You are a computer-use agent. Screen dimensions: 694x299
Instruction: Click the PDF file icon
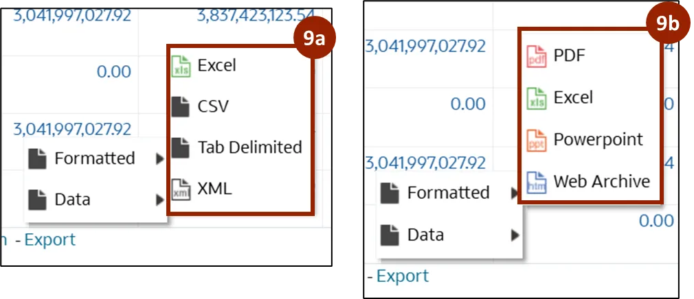pyautogui.click(x=537, y=56)
